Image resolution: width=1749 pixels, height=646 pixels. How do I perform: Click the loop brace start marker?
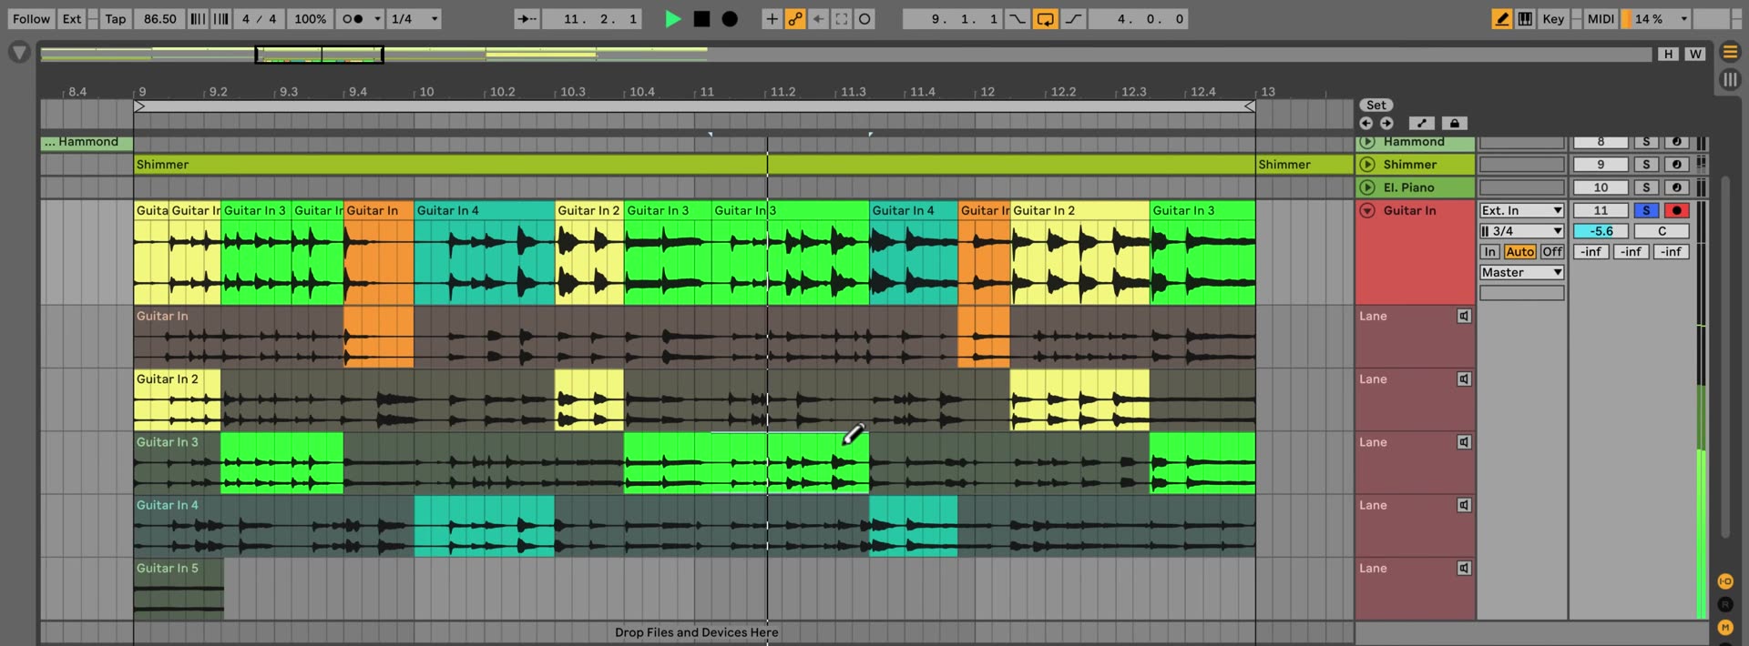139,106
